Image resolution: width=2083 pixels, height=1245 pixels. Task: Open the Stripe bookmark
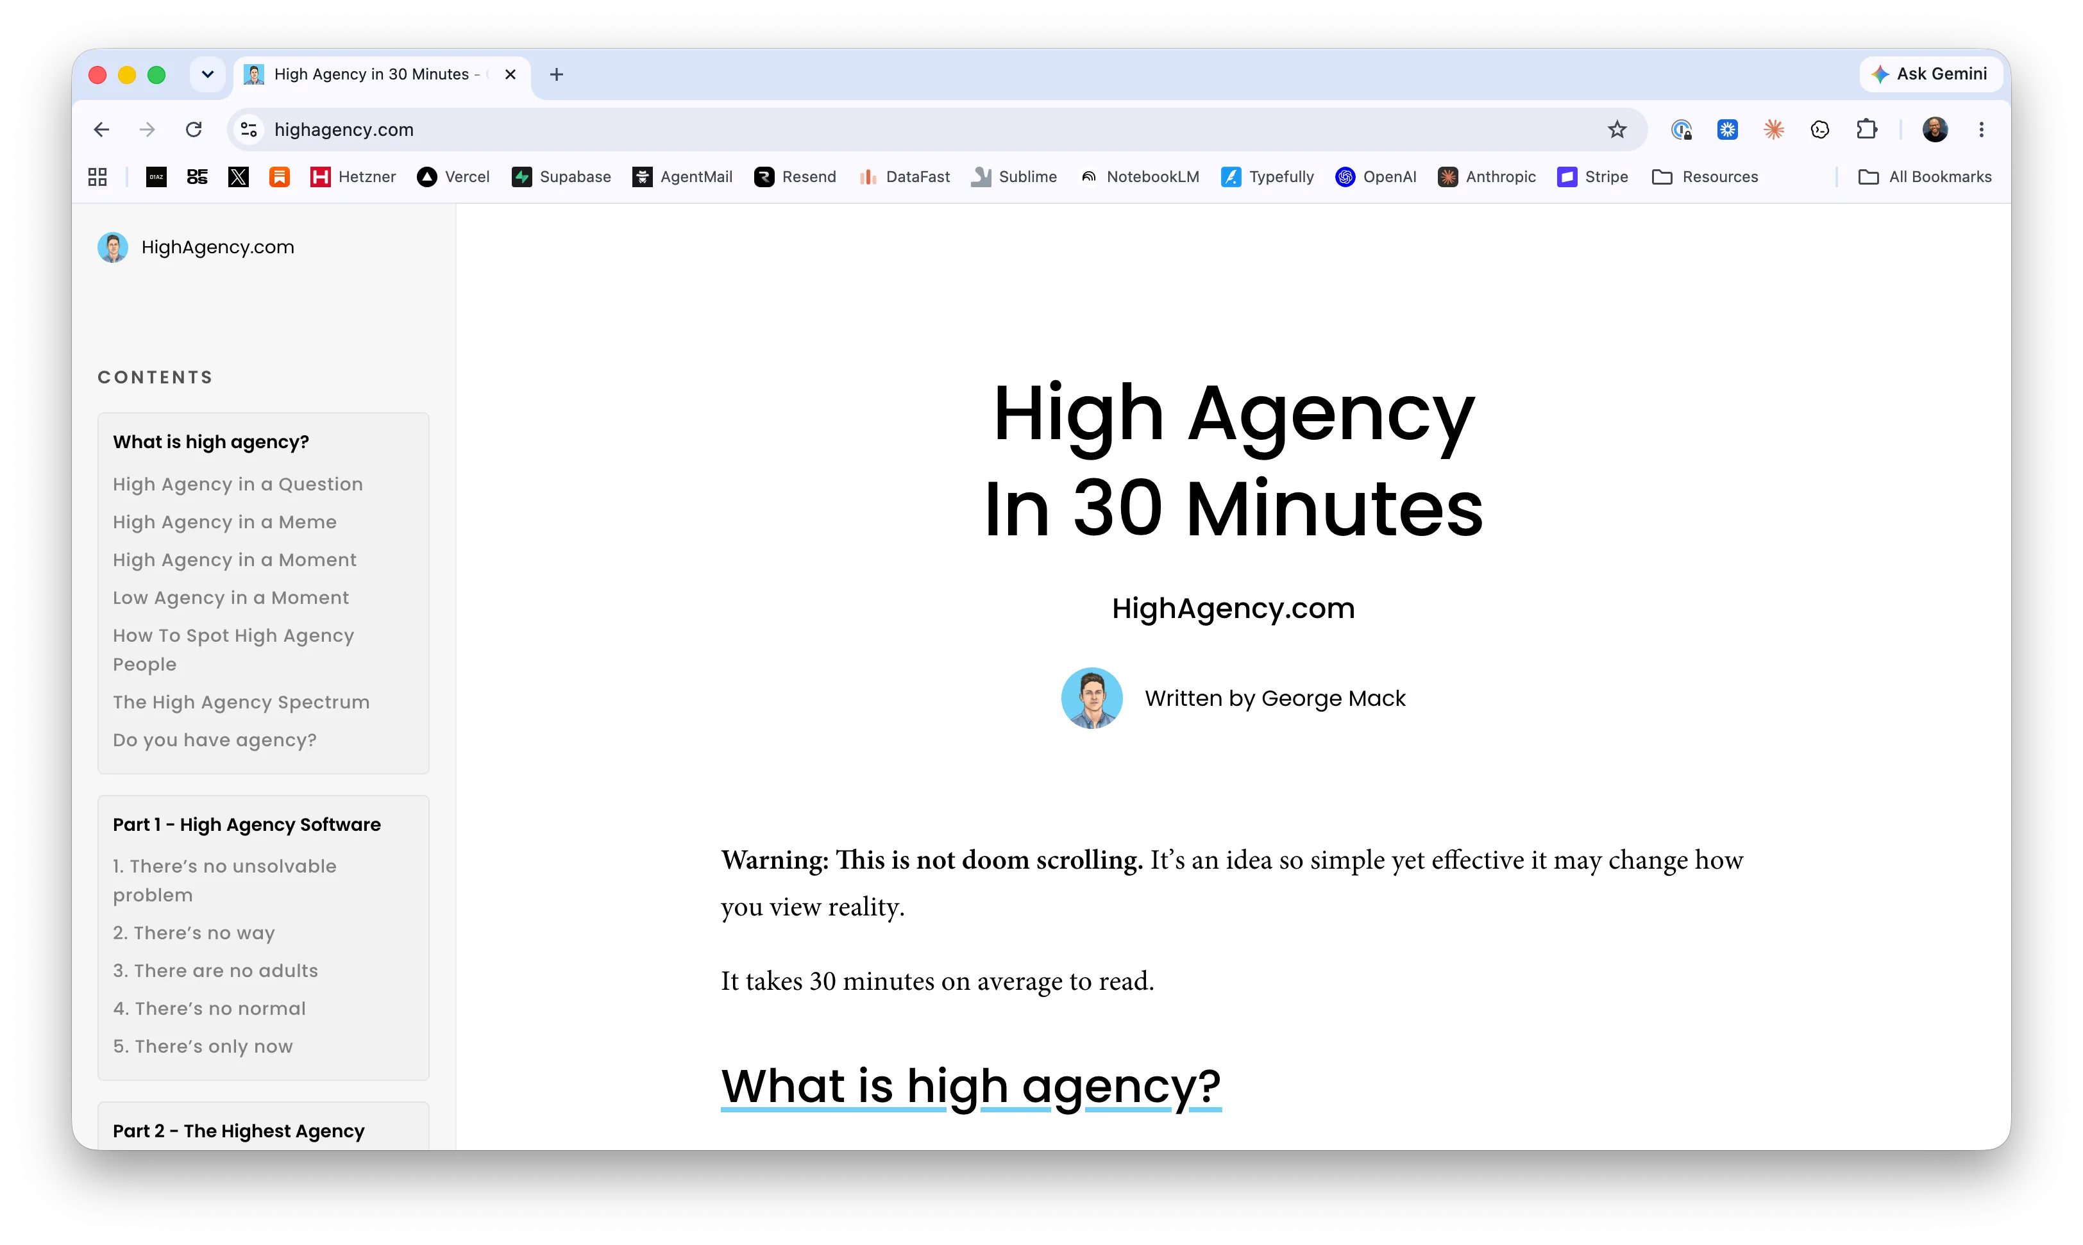[1592, 176]
